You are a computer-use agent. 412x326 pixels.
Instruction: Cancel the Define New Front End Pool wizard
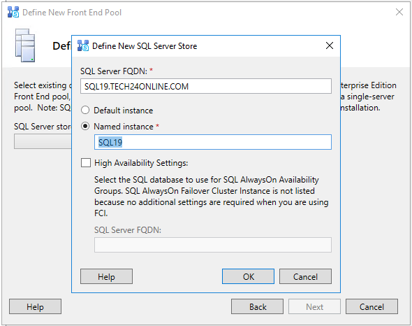371,306
